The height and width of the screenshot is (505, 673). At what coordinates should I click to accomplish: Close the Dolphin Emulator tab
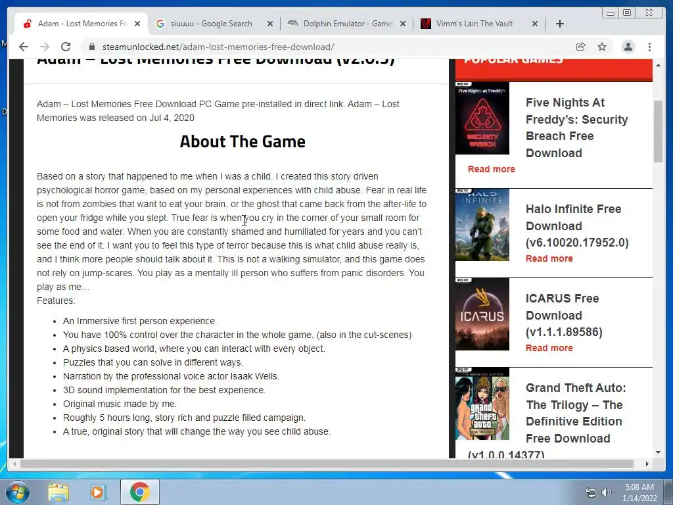[x=403, y=24]
